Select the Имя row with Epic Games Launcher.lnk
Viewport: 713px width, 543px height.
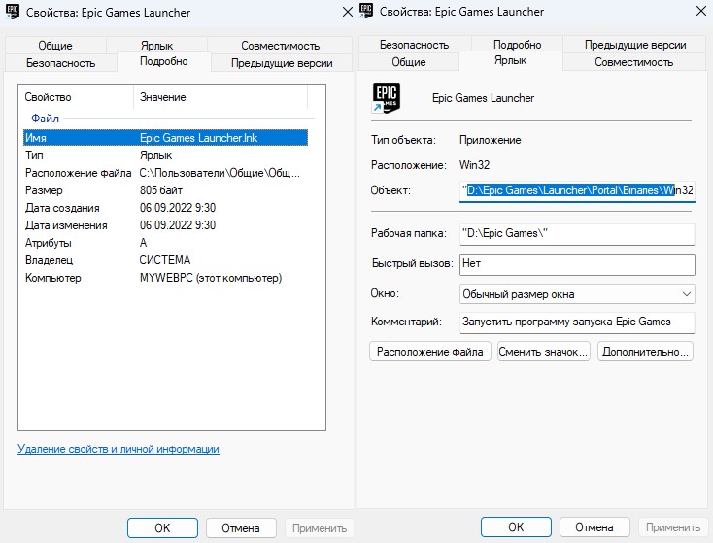point(165,138)
